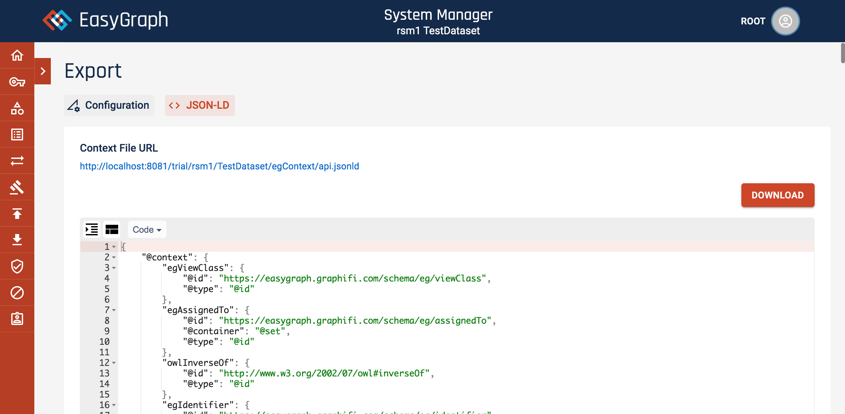
Task: Open the context file api.jsonld link
Action: click(220, 166)
